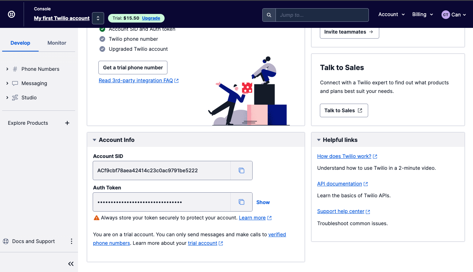Click the Account SID label
473x272 pixels.
108,156
